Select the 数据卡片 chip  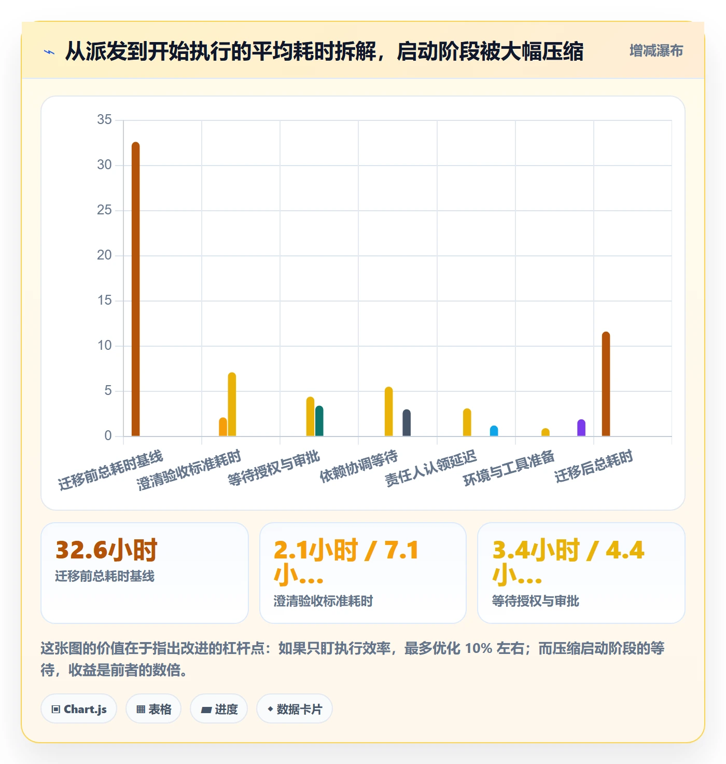295,709
